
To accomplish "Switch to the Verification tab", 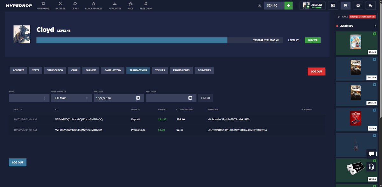I will click(x=55, y=70).
